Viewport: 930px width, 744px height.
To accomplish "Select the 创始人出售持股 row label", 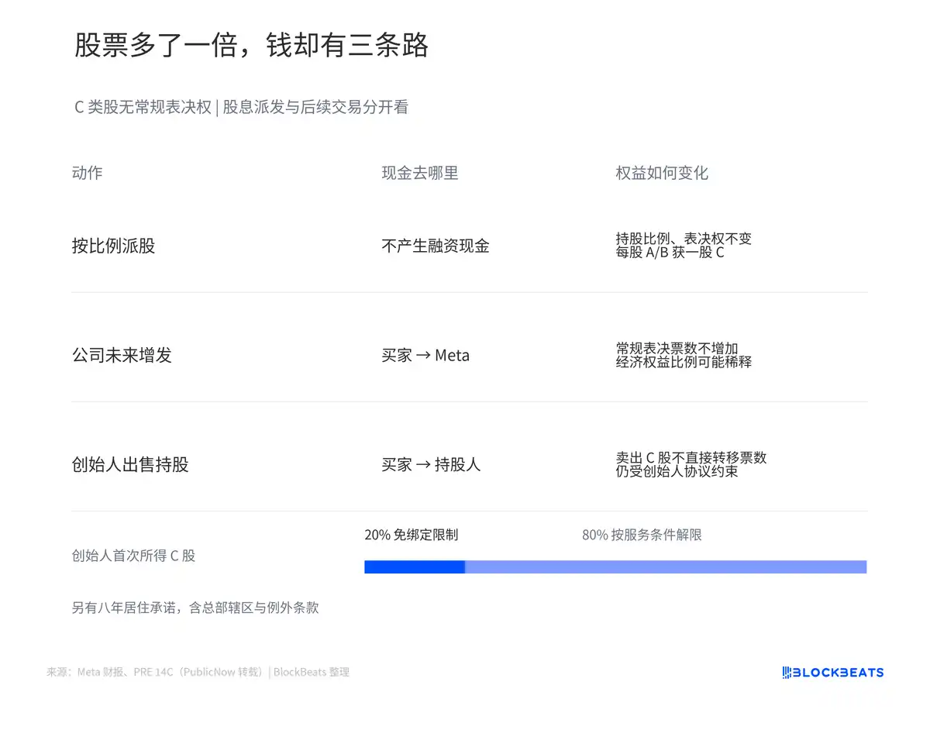I will [130, 464].
